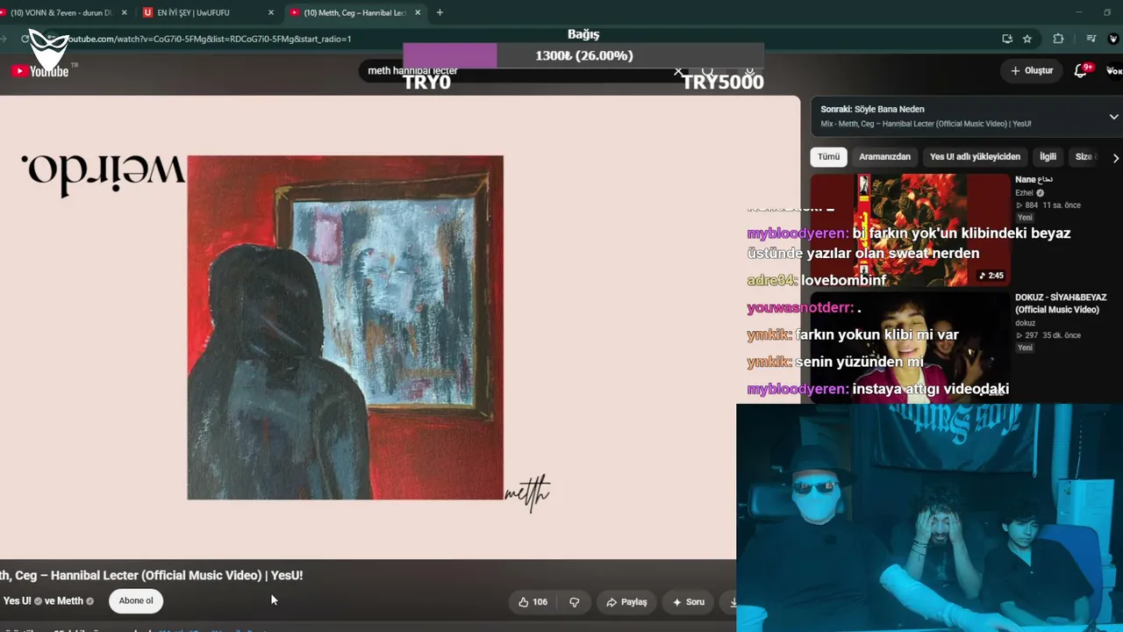The height and width of the screenshot is (632, 1123).
Task: Select the Yes U! adlı yükleyiciden chip
Action: [x=975, y=157]
